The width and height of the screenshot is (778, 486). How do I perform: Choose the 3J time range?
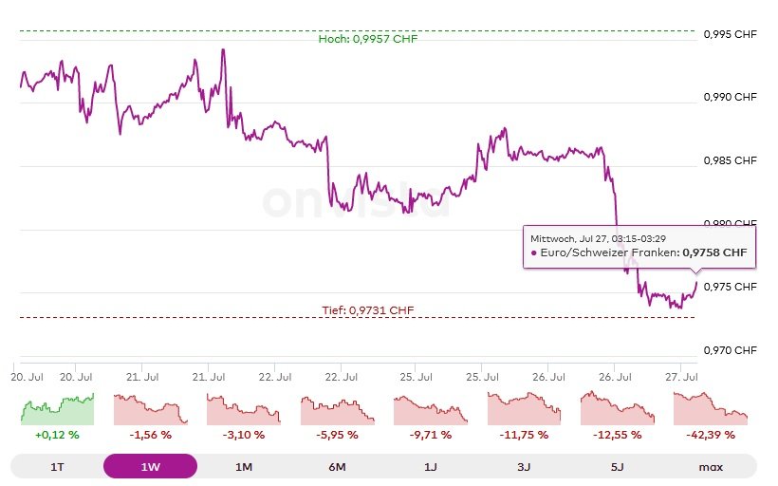524,466
